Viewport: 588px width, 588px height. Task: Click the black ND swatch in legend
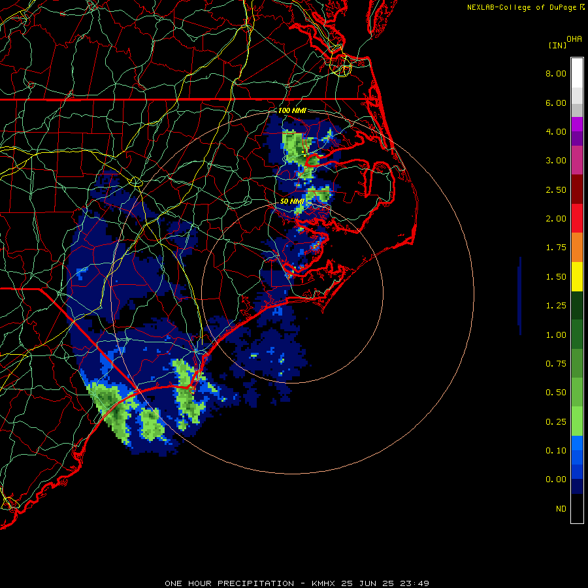click(x=577, y=508)
